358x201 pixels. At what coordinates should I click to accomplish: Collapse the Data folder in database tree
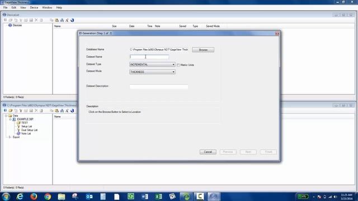point(6,116)
